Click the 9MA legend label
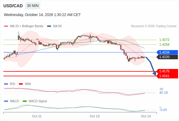 pyautogui.click(x=28, y=84)
